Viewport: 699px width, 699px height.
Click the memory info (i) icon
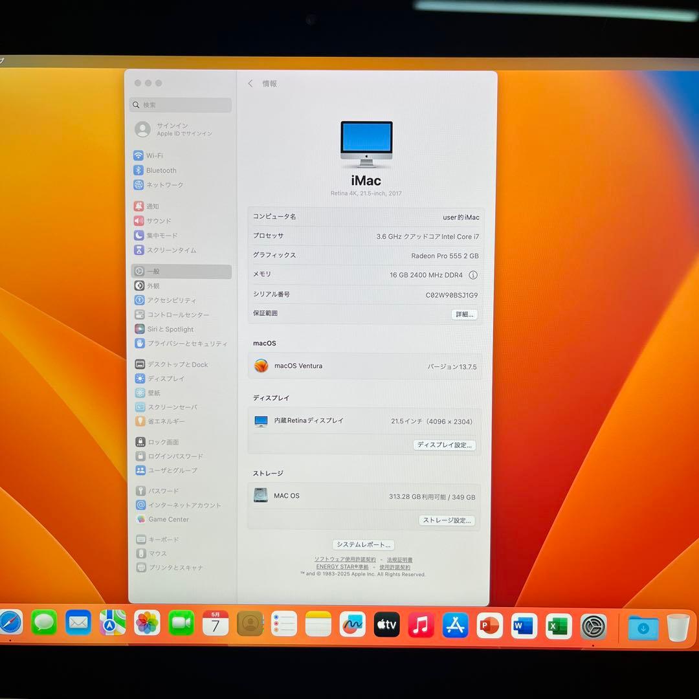(473, 274)
